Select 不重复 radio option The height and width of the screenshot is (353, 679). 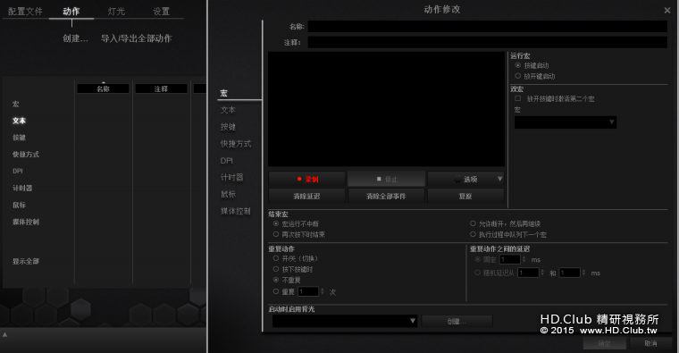(276, 280)
